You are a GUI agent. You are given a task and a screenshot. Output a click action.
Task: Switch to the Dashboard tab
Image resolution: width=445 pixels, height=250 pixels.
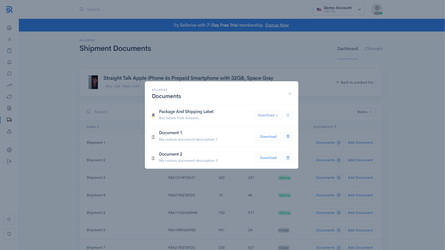tap(347, 49)
